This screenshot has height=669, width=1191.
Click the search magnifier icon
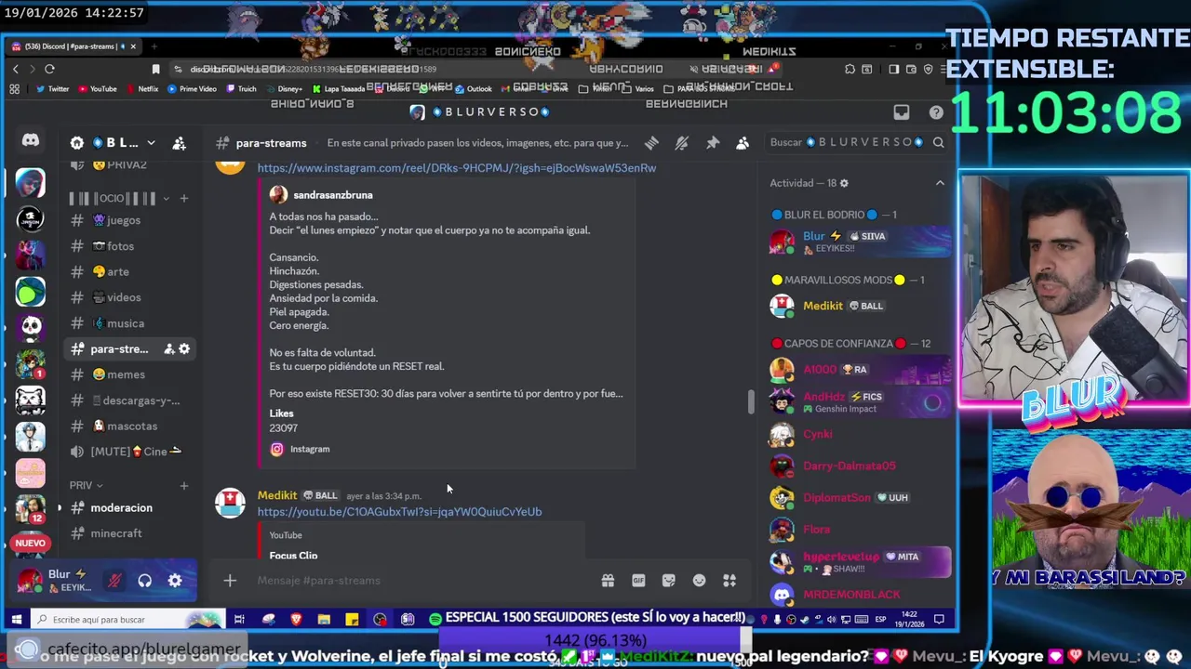coord(938,142)
